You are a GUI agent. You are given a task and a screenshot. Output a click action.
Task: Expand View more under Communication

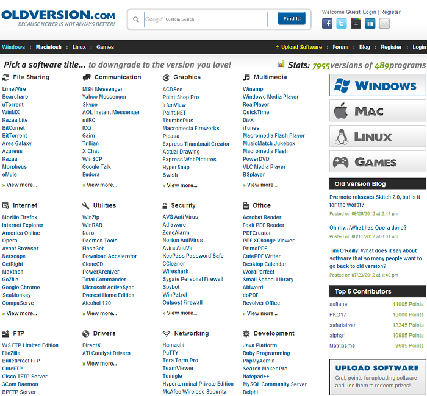99,185
